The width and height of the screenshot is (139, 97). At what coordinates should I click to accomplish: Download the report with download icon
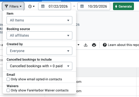(86, 45)
